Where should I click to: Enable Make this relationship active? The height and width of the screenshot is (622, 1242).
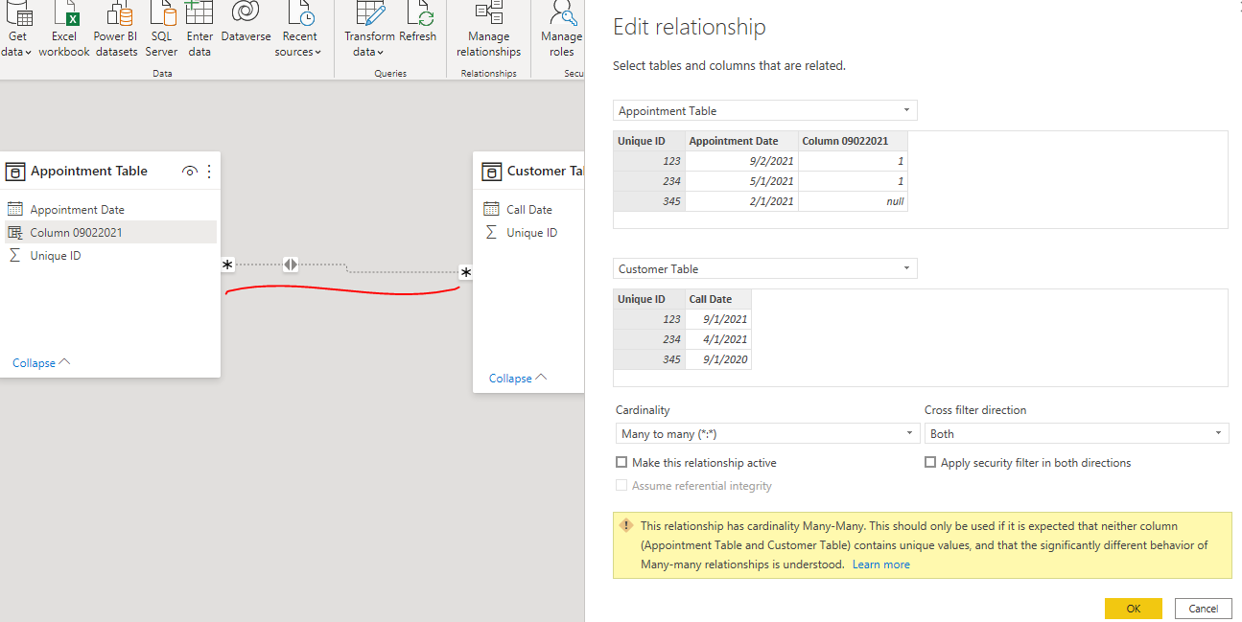pos(621,463)
